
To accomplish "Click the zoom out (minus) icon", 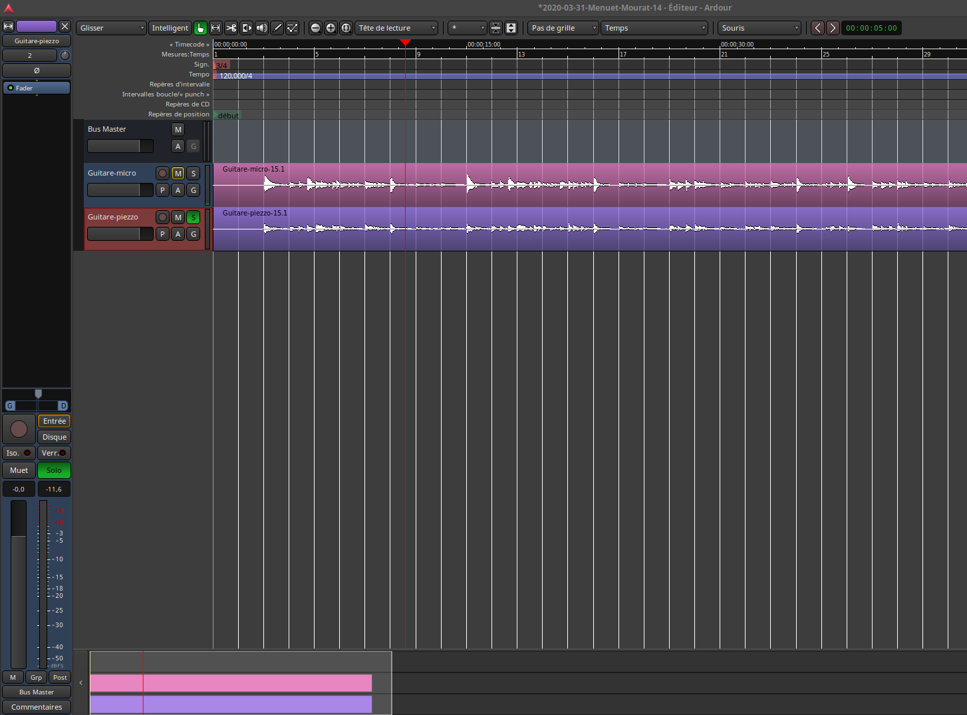I will coord(315,28).
